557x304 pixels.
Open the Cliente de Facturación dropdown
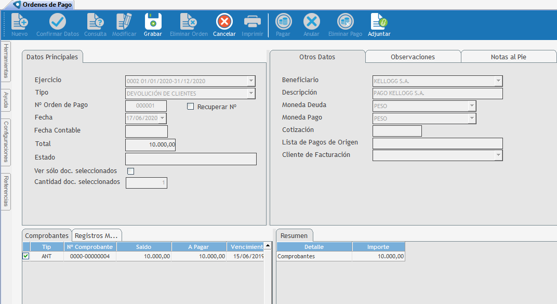click(x=498, y=155)
